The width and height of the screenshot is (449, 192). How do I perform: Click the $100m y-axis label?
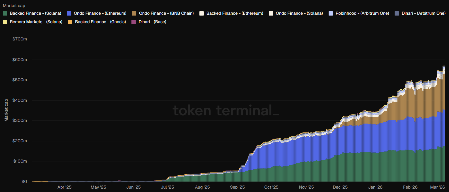pyautogui.click(x=20, y=161)
